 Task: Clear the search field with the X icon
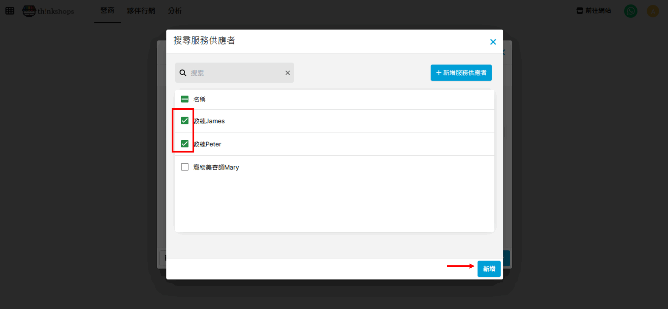coord(288,73)
